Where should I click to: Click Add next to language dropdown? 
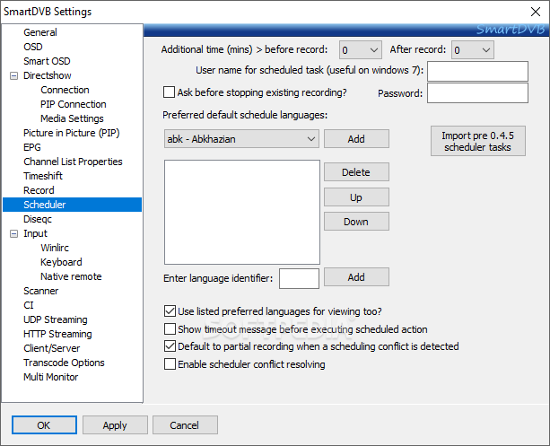[x=356, y=139]
